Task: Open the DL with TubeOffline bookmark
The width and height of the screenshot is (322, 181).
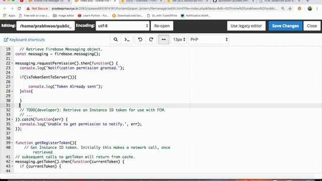Action: pyautogui.click(x=162, y=16)
